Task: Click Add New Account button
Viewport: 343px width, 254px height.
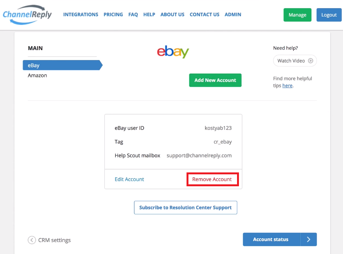Action: click(215, 80)
